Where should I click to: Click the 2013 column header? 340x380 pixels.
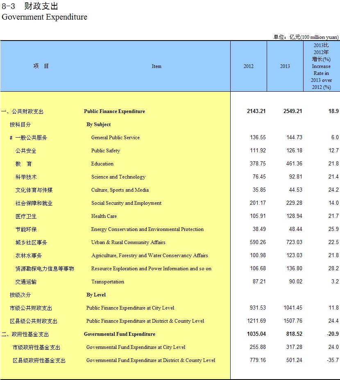click(285, 66)
